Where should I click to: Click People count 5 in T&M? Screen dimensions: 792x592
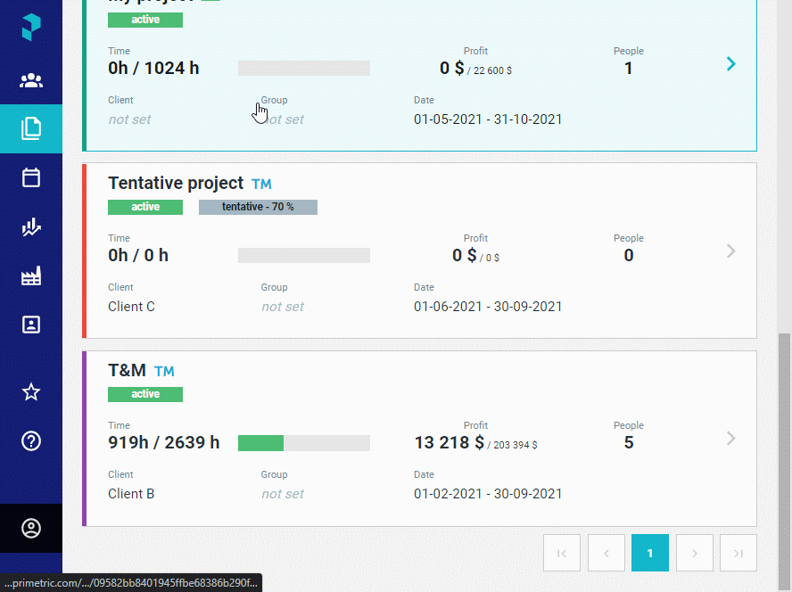click(629, 442)
